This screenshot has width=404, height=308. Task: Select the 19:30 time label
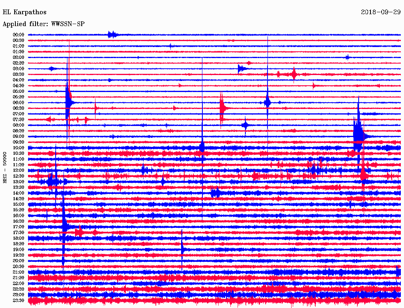[x=19, y=255]
